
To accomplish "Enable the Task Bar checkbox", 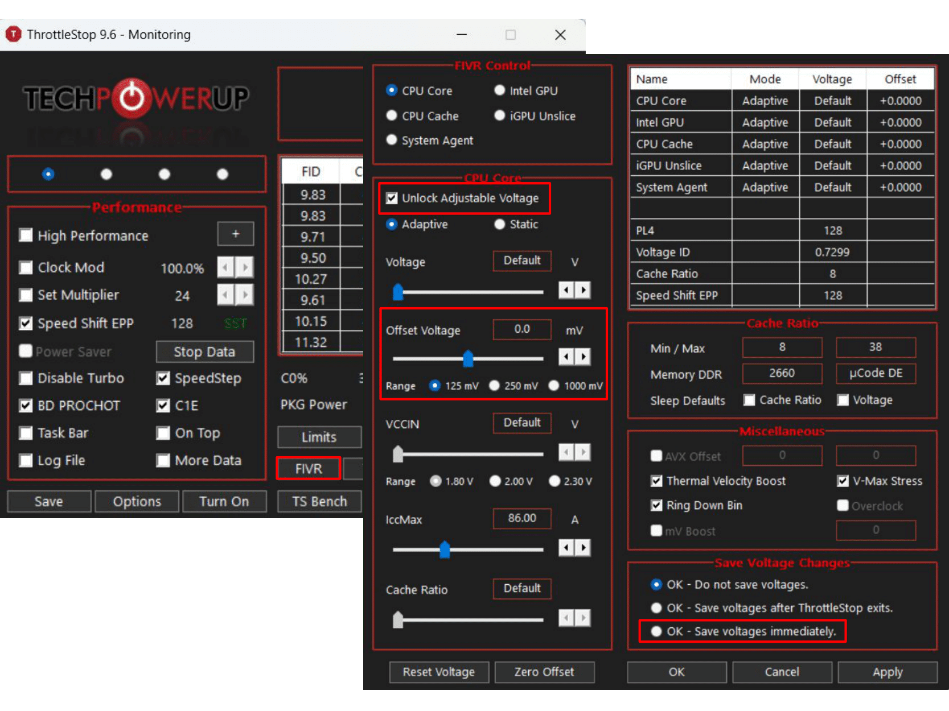I will pyautogui.click(x=26, y=433).
